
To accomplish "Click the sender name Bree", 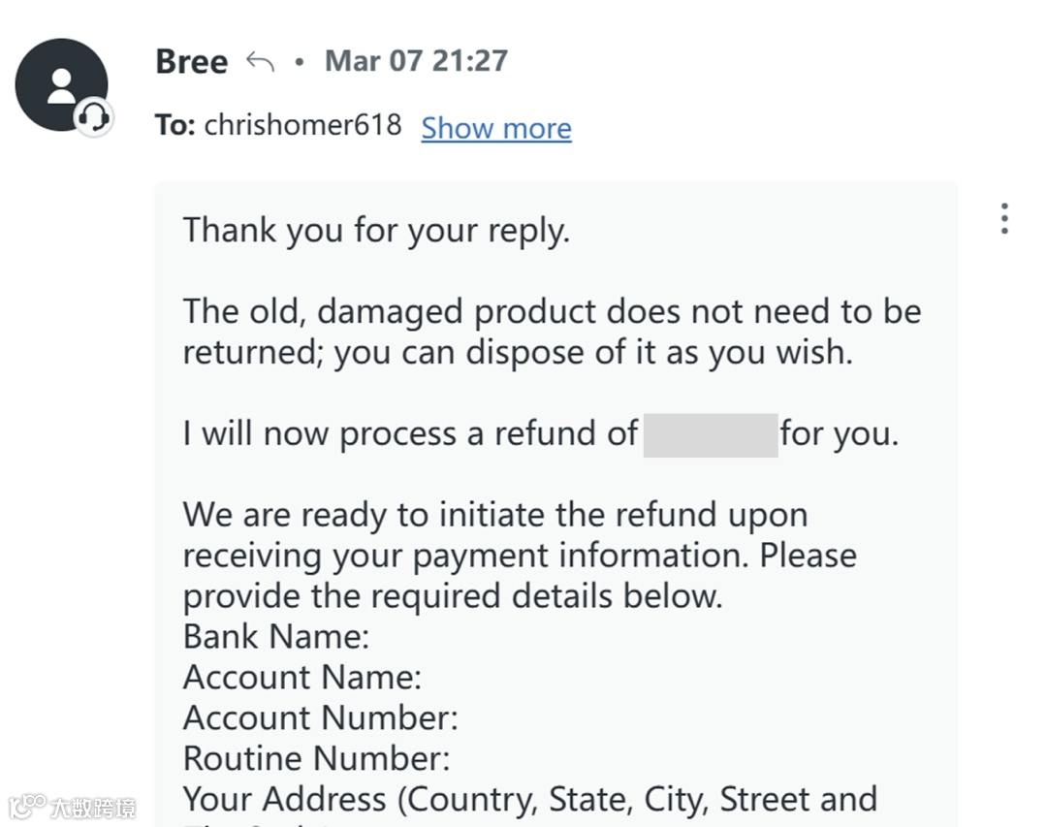I will click(x=191, y=62).
